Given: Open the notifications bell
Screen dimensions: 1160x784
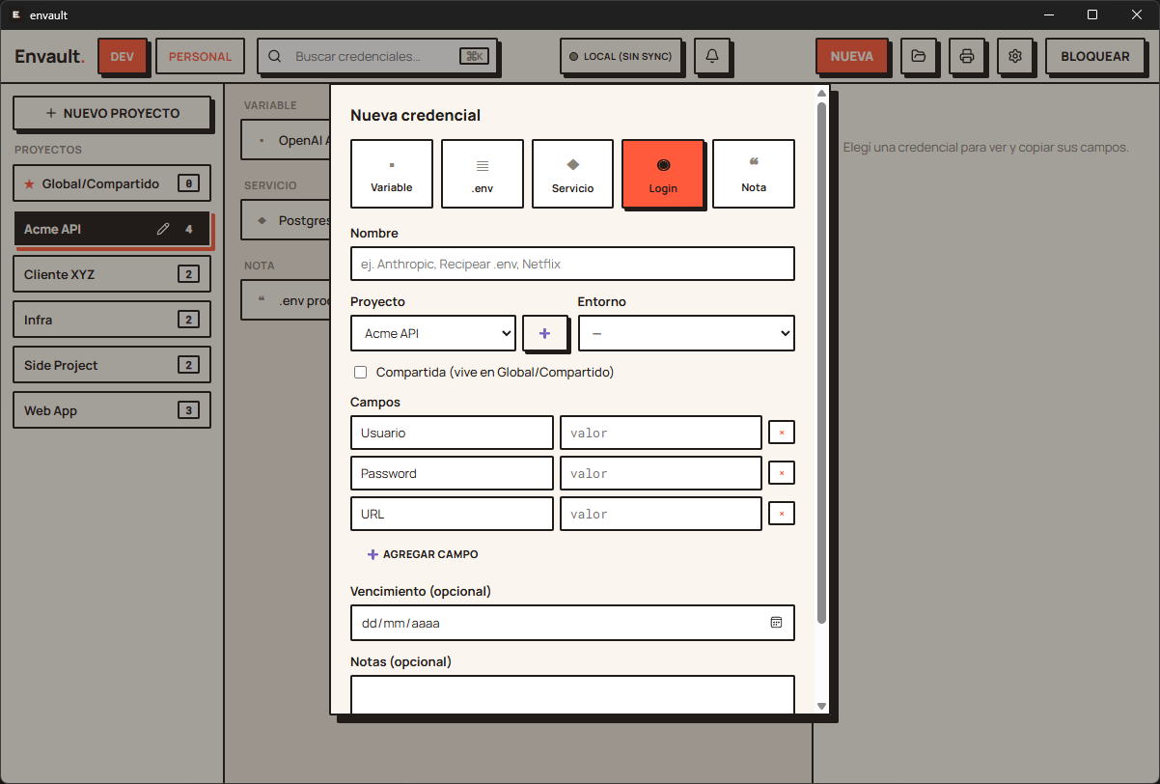Looking at the screenshot, I should [712, 56].
